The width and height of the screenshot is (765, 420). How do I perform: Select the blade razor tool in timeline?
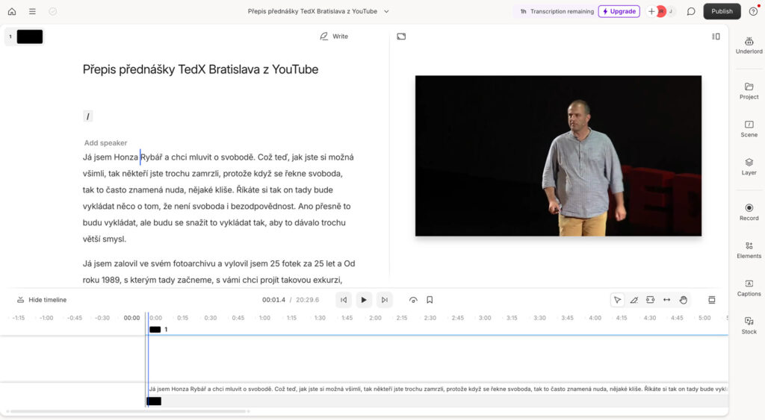pos(634,300)
